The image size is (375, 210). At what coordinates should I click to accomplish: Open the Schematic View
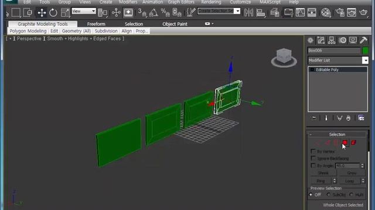click(x=312, y=12)
